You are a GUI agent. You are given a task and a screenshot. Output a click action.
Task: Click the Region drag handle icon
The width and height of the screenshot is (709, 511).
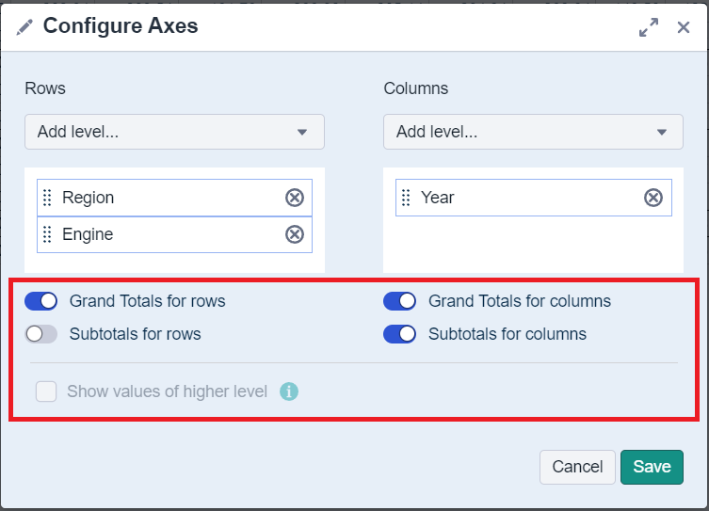(48, 198)
